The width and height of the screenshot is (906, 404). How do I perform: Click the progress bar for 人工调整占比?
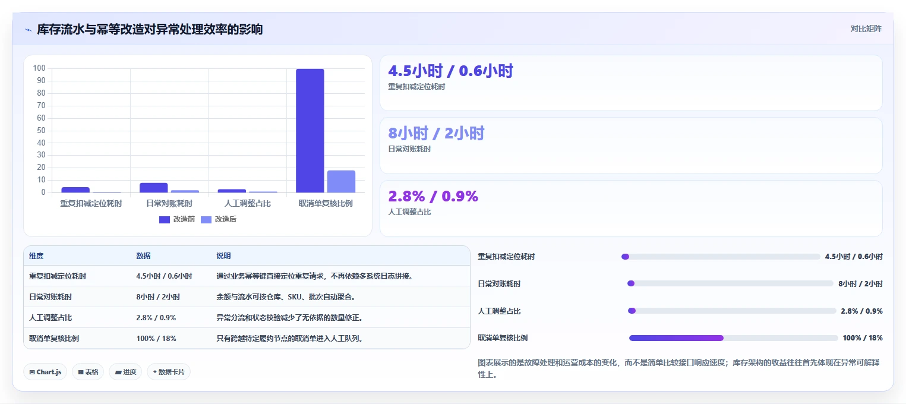click(732, 311)
